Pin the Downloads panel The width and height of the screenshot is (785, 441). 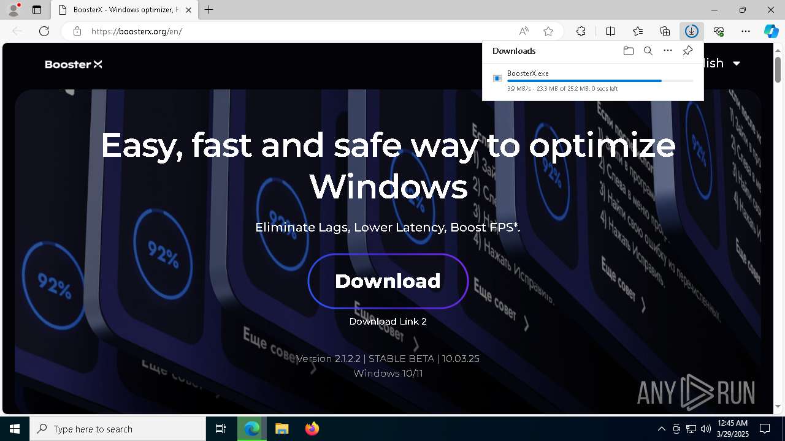[x=687, y=51]
